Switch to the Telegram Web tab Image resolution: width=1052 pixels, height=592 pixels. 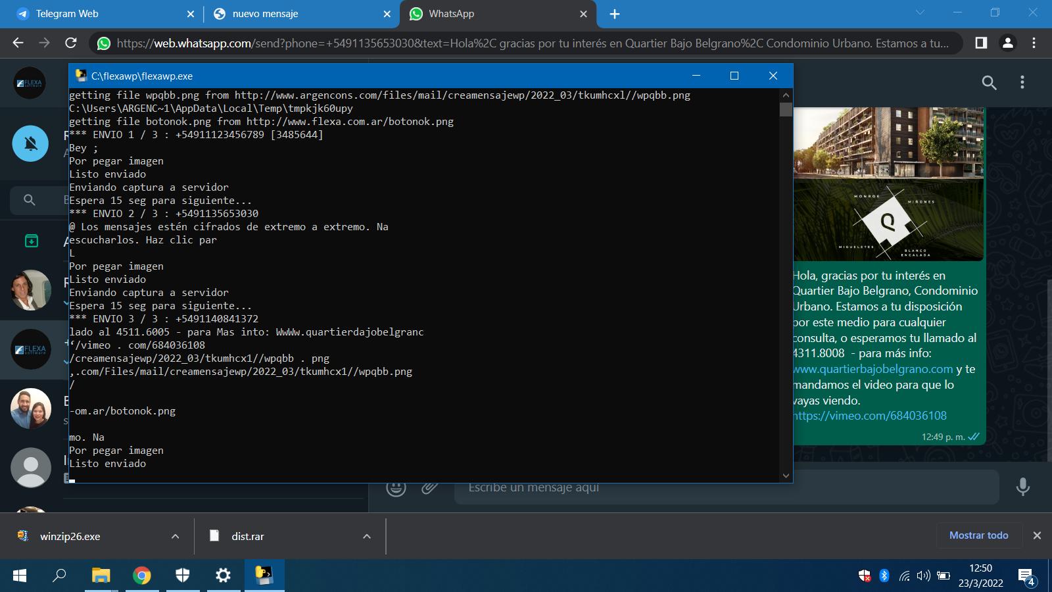tap(99, 14)
